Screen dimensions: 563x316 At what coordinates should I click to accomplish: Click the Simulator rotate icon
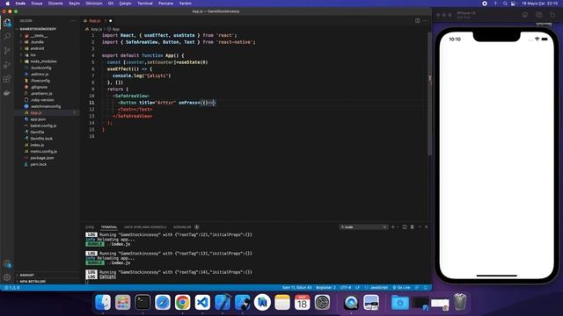(x=552, y=15)
